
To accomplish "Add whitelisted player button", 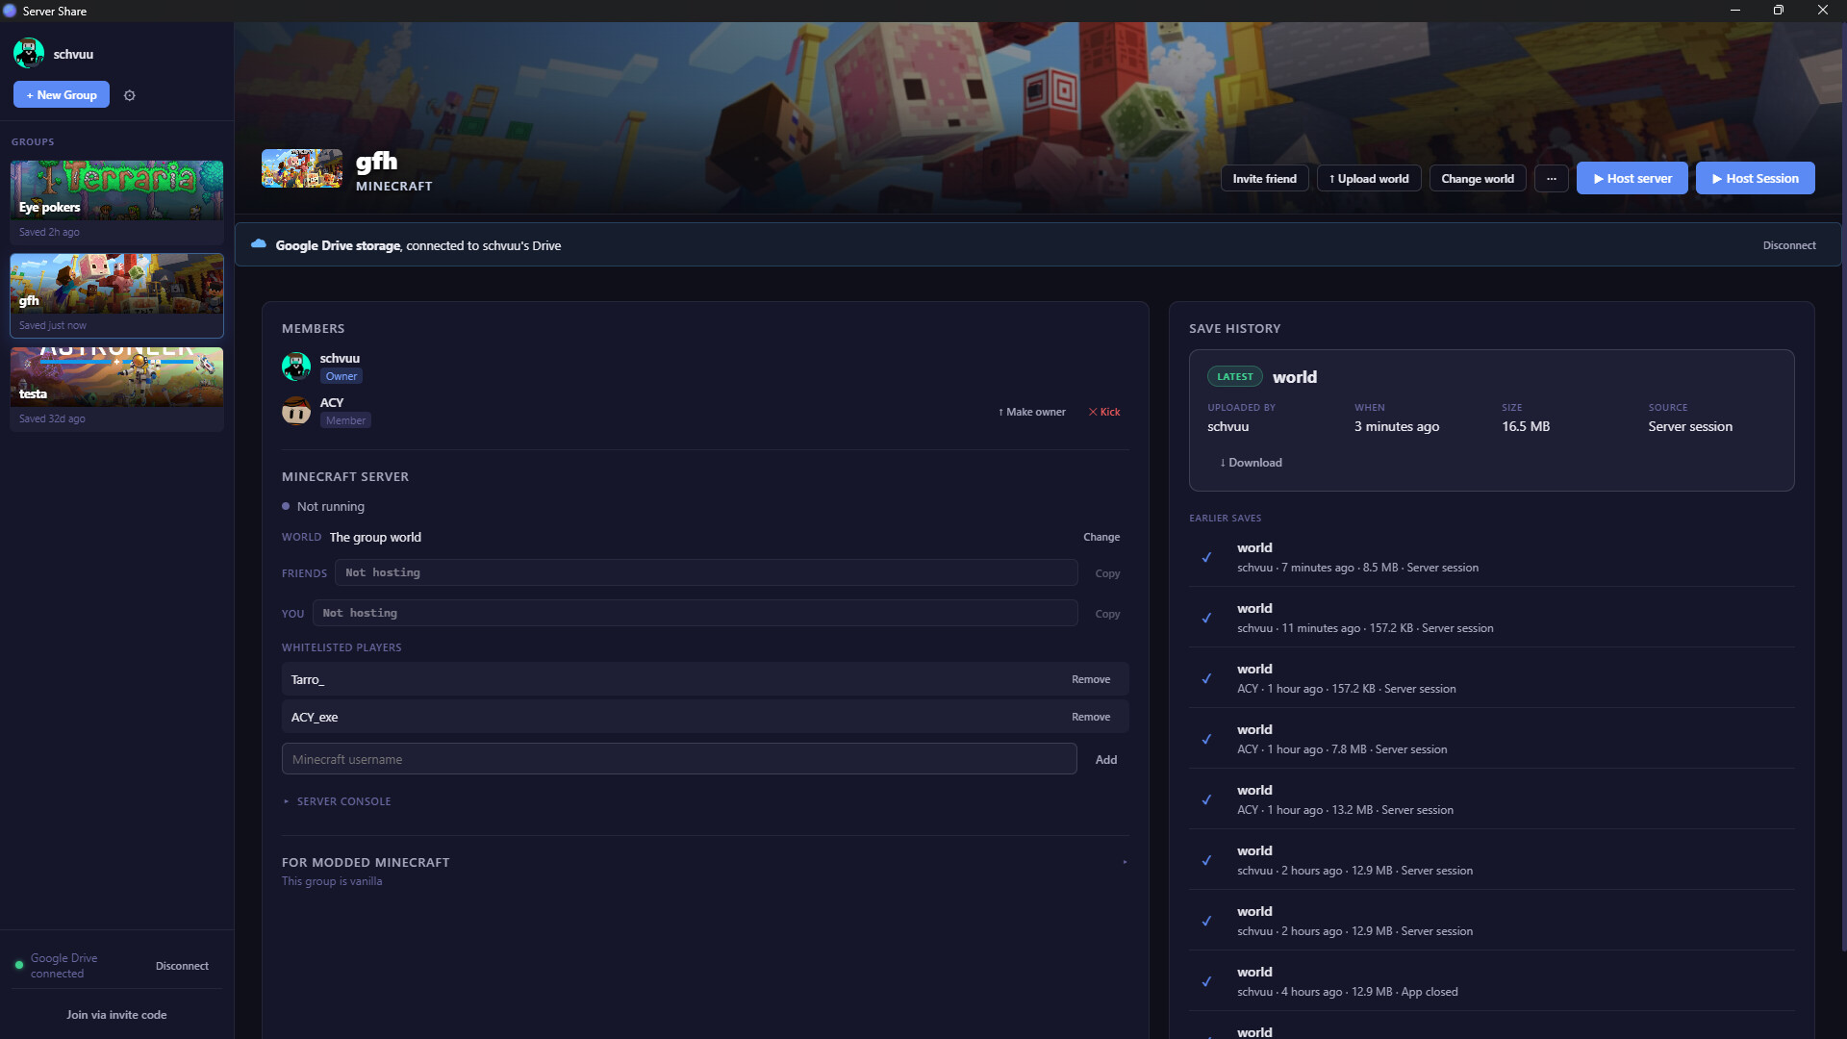I will (x=1105, y=759).
